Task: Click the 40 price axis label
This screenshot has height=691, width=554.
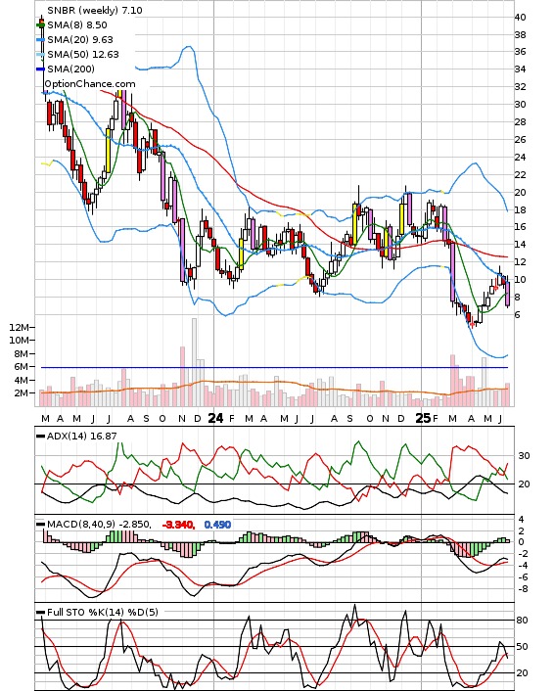Action: (x=520, y=18)
